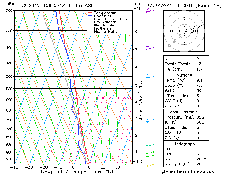Image resolution: width=225 pixels, height=174 pixels.
Task: Open the weatheronline.co.uk link
Action: tap(193, 171)
